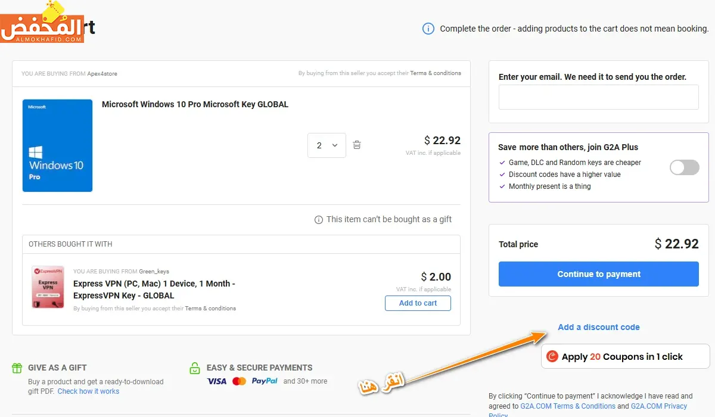Click the info icon beside Complete the order
Image resolution: width=715 pixels, height=417 pixels.
click(428, 29)
